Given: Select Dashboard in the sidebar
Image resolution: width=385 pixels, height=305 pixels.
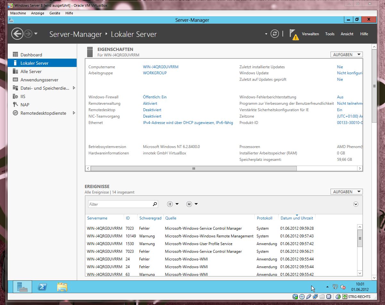Looking at the screenshot, I should click(x=42, y=55).
